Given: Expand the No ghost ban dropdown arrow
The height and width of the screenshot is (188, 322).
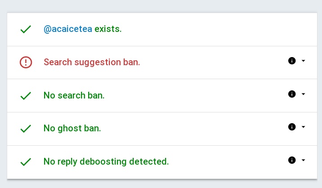Looking at the screenshot, I should tap(303, 127).
